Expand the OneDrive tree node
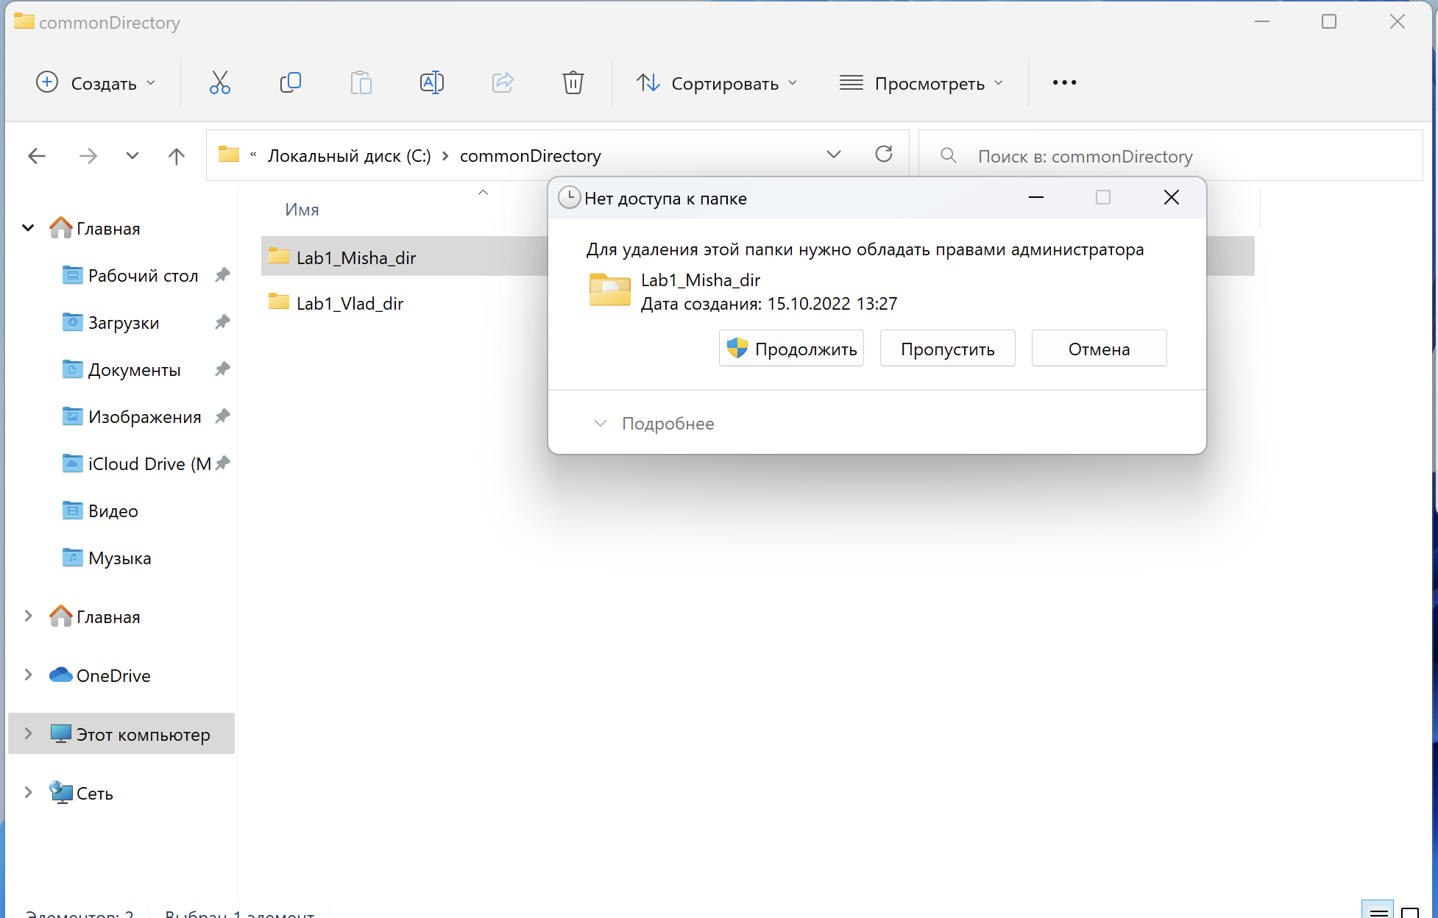The height and width of the screenshot is (918, 1438). tap(28, 675)
